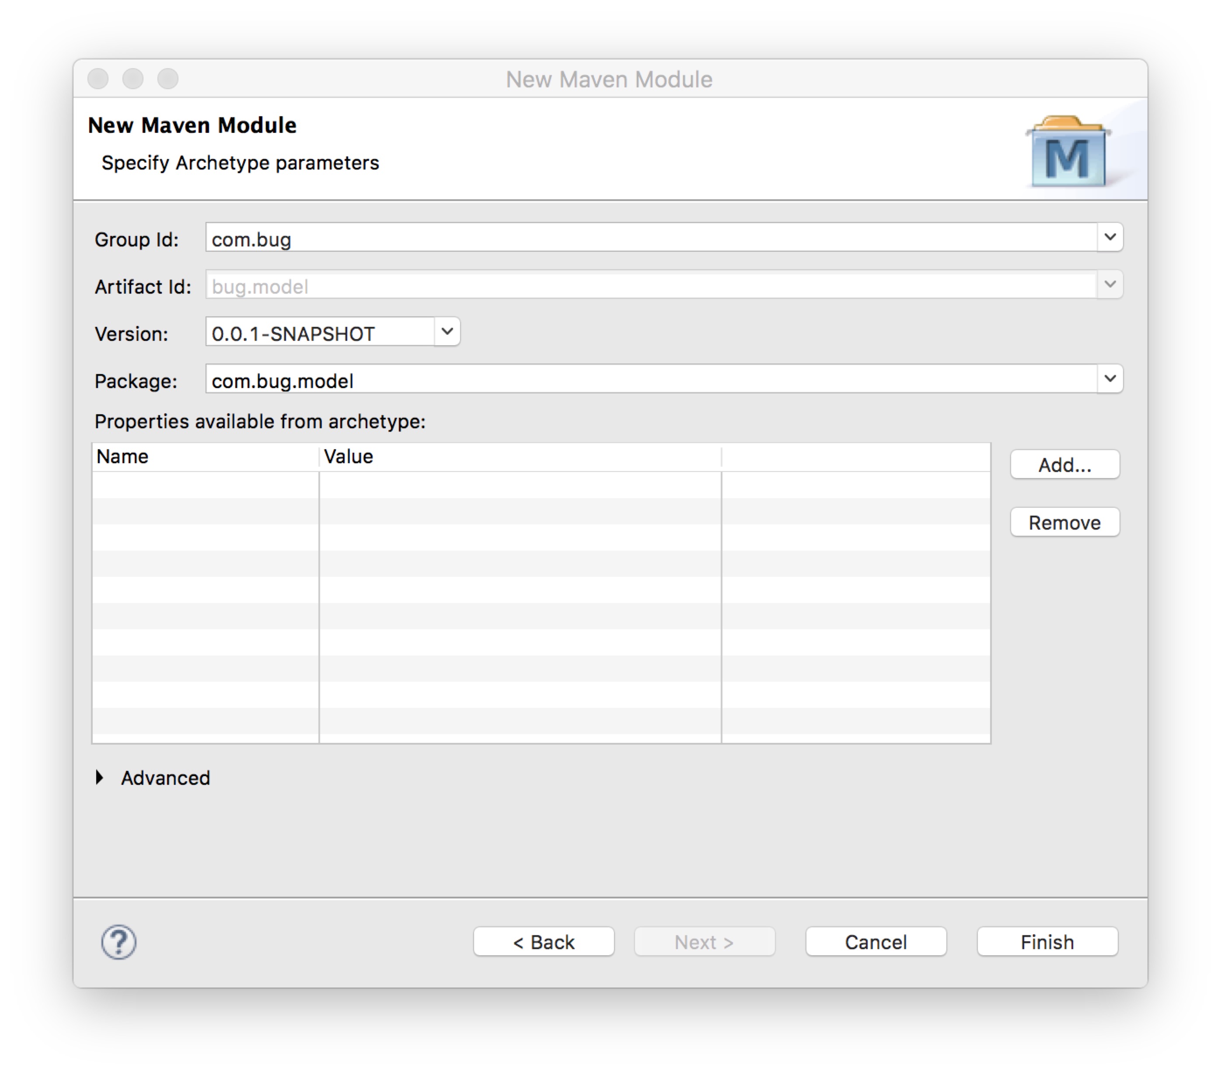
Task: Click the Maven module icon in header
Action: pos(1068,149)
